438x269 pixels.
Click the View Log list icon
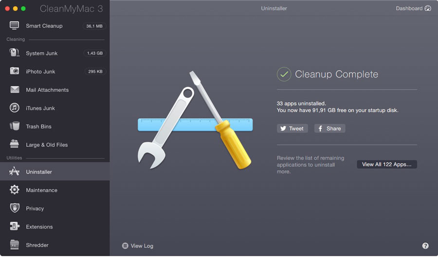[x=125, y=246]
